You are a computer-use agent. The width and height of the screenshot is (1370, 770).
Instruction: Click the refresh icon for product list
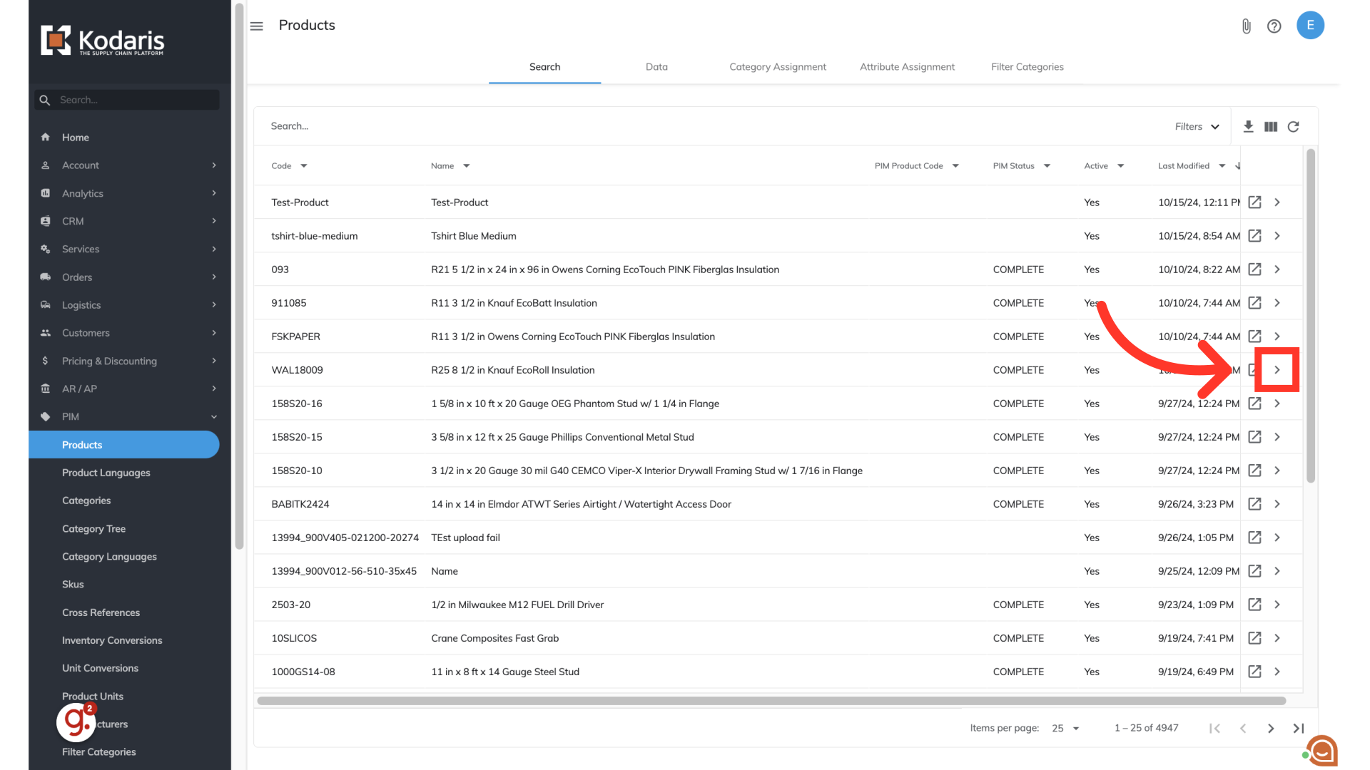tap(1293, 126)
